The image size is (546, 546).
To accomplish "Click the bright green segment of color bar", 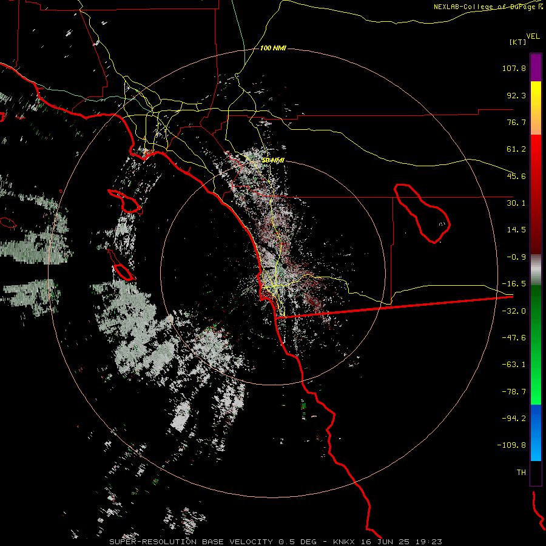I will [x=536, y=345].
